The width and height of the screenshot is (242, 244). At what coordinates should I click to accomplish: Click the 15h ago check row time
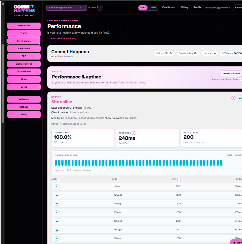click(x=118, y=213)
